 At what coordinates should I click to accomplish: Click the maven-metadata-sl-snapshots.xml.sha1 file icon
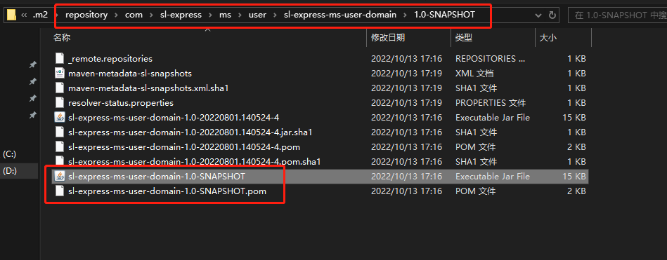point(60,88)
